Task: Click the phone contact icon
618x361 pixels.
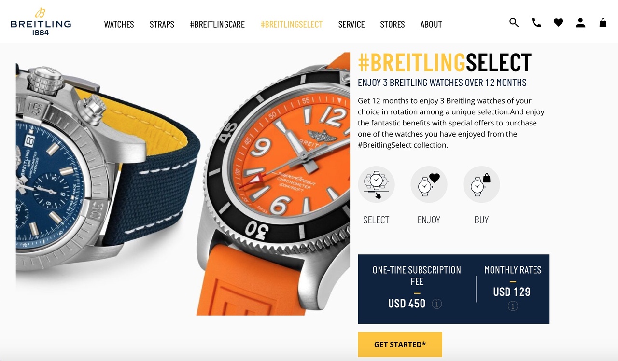Action: click(536, 22)
